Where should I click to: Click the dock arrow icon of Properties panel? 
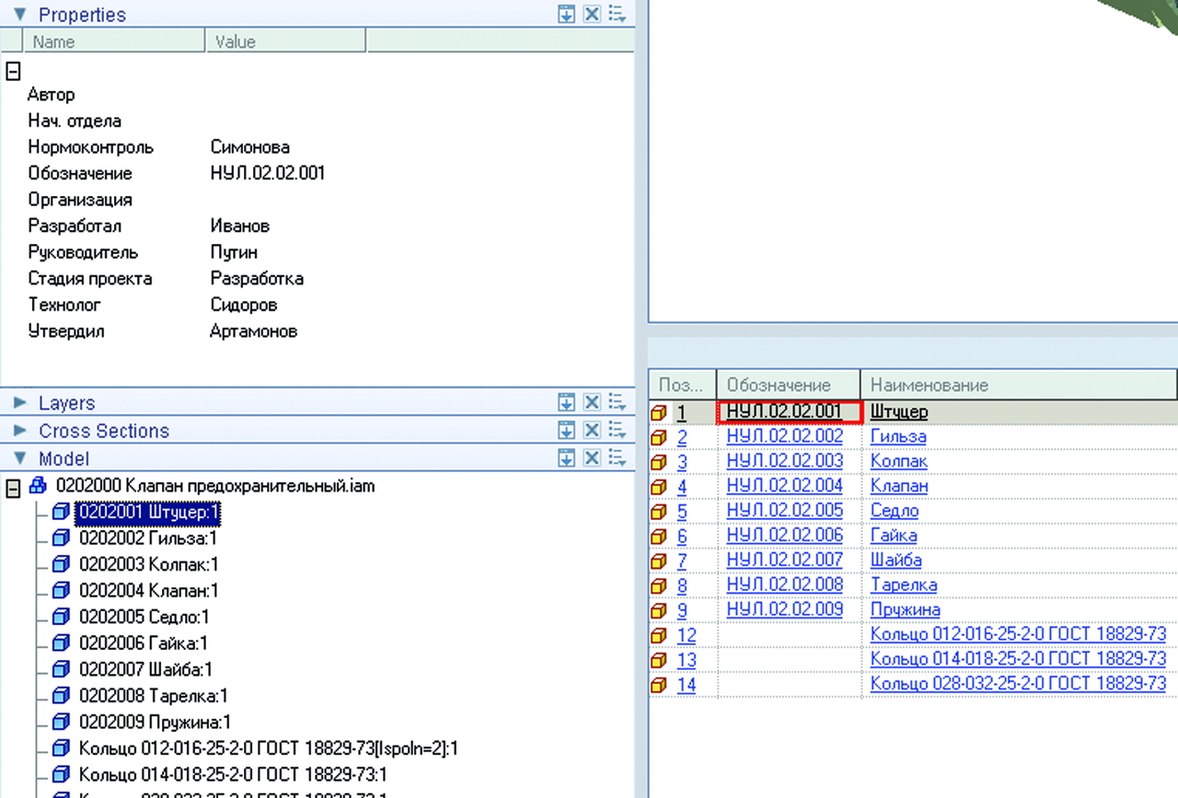pos(567,15)
